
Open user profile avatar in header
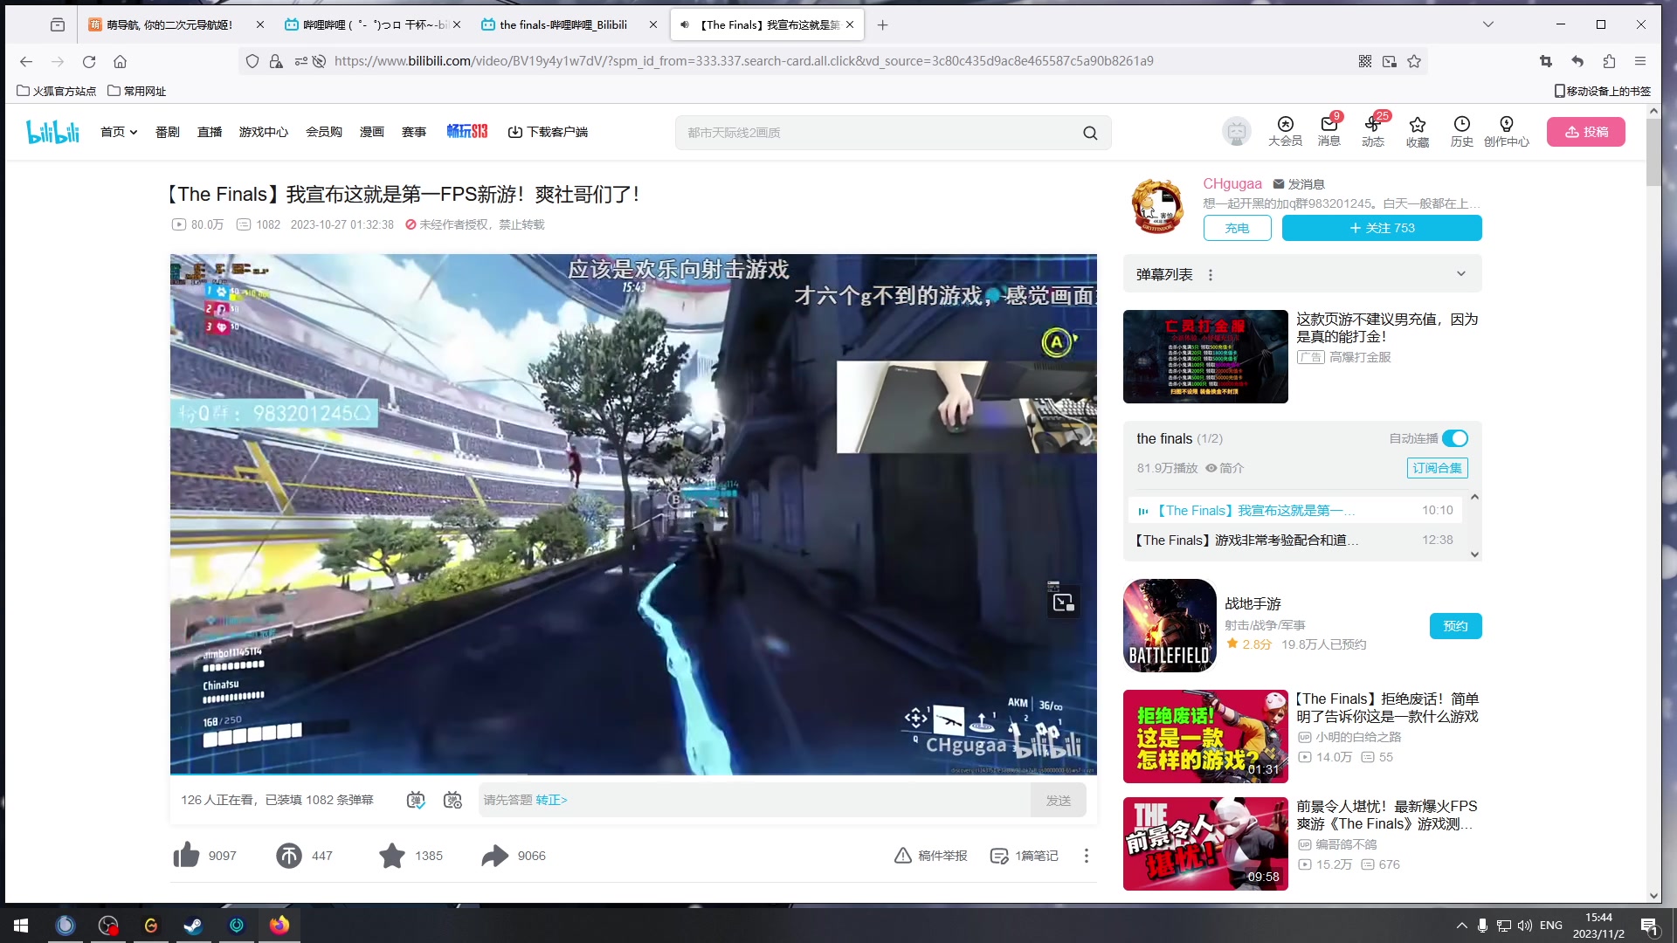(1236, 132)
